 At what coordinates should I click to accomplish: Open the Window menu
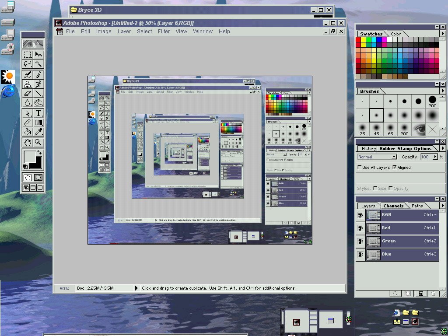tap(203, 31)
